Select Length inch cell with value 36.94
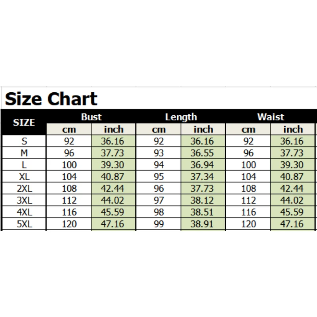Screen dimensions: 317x317 click(x=203, y=165)
